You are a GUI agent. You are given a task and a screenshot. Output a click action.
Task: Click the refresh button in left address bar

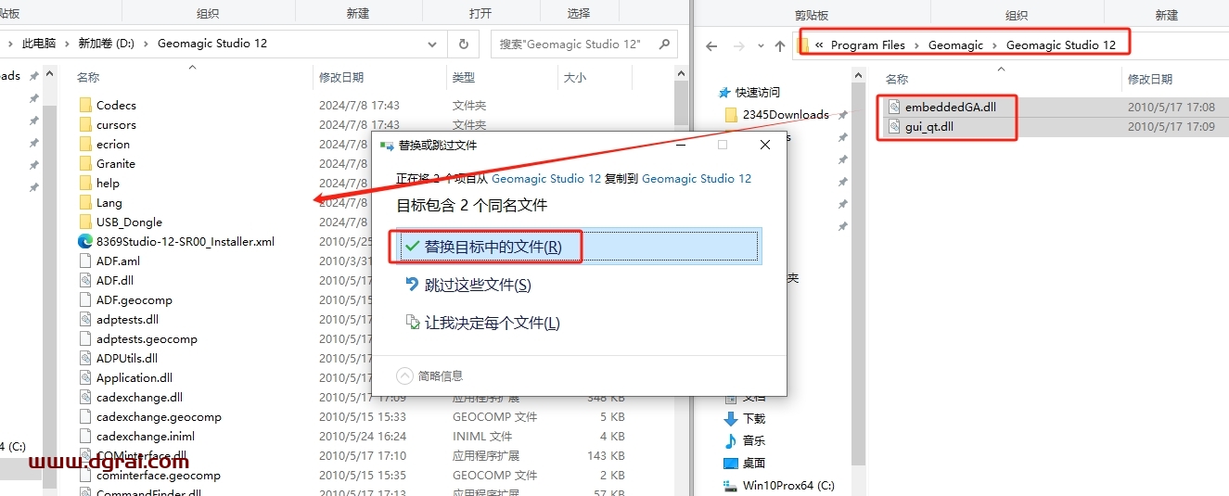tap(463, 44)
